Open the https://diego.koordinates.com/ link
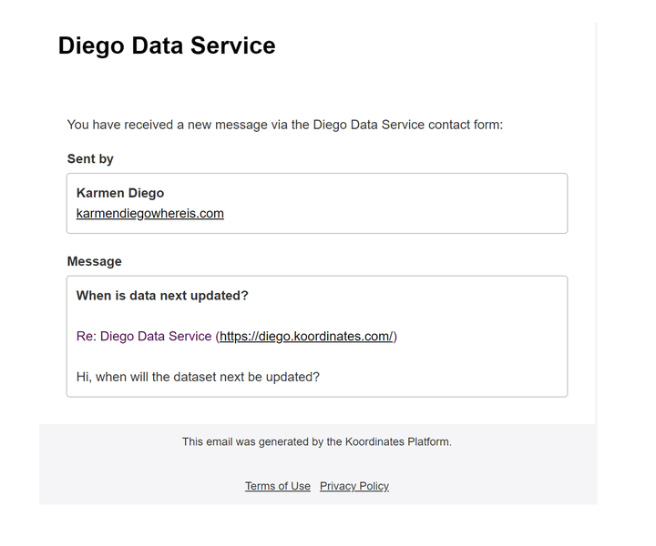 coord(306,337)
